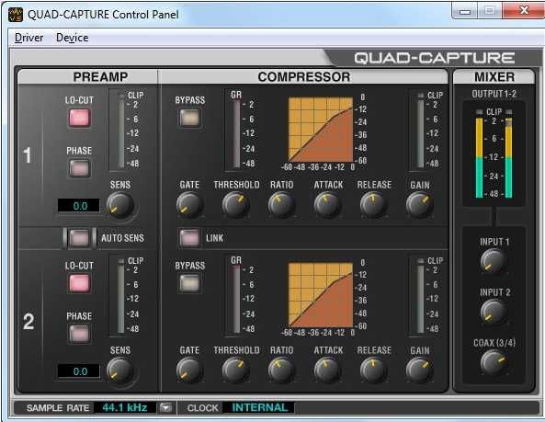Click channel 1 compressor output level meter
Image resolution: width=545 pixels, height=422 pixels.
421,131
